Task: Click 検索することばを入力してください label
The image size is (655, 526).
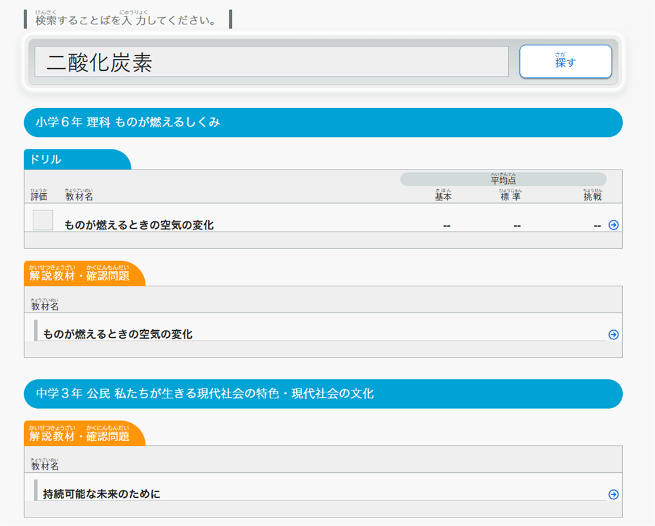Action: (126, 20)
